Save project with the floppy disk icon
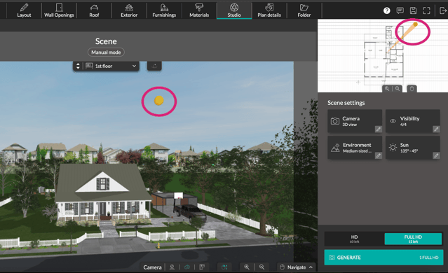 pyautogui.click(x=413, y=10)
